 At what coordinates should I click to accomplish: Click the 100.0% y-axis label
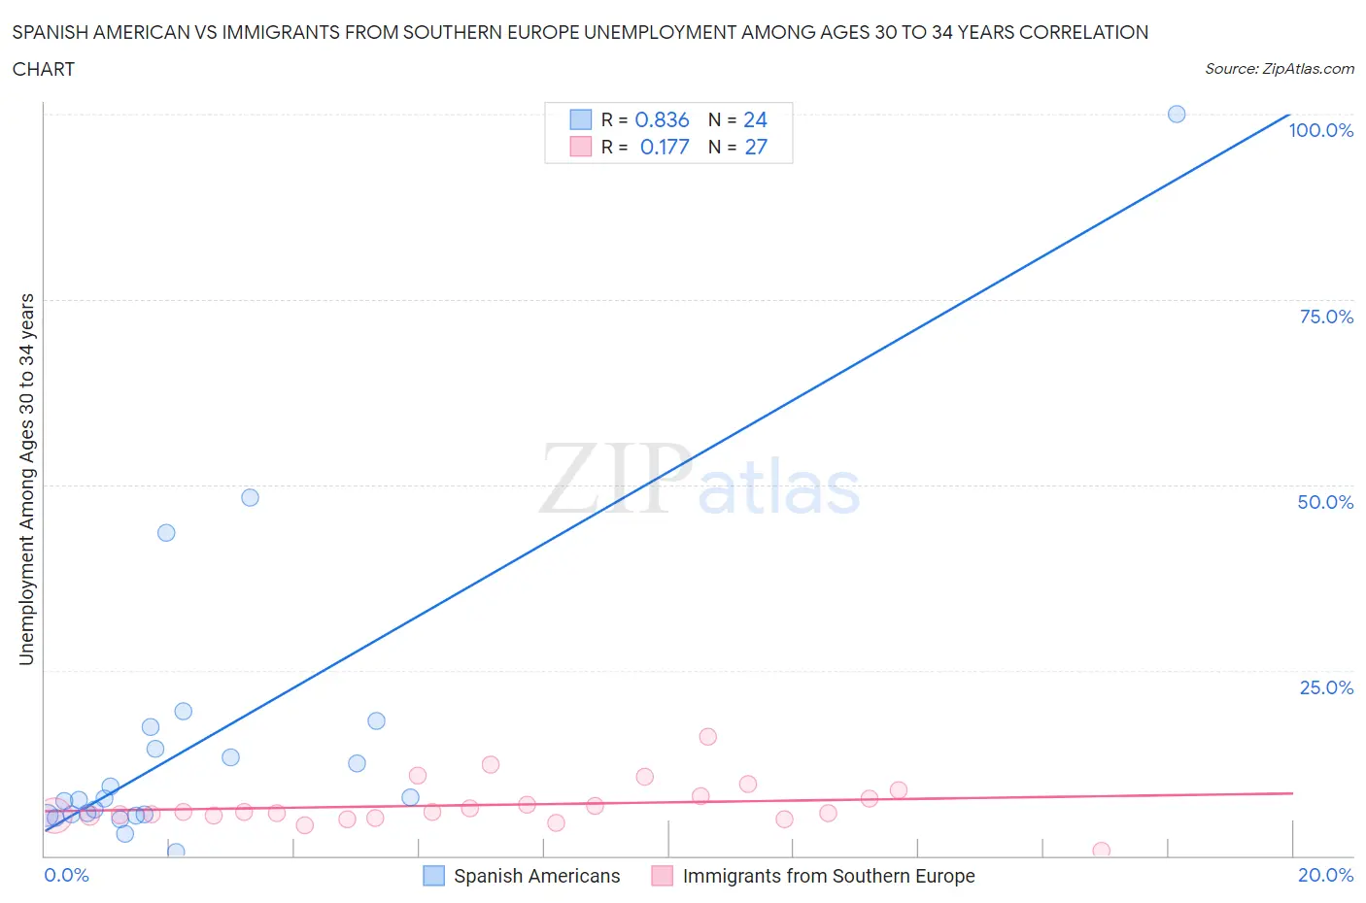point(1321,130)
